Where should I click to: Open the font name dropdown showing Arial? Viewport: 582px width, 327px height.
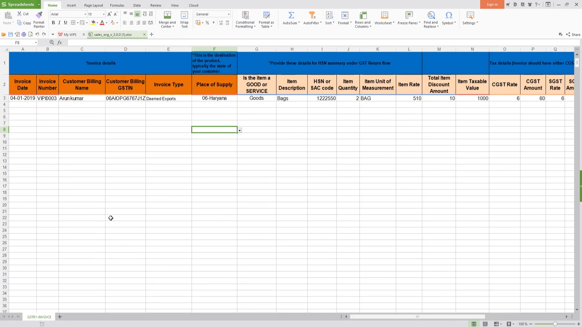pos(85,14)
